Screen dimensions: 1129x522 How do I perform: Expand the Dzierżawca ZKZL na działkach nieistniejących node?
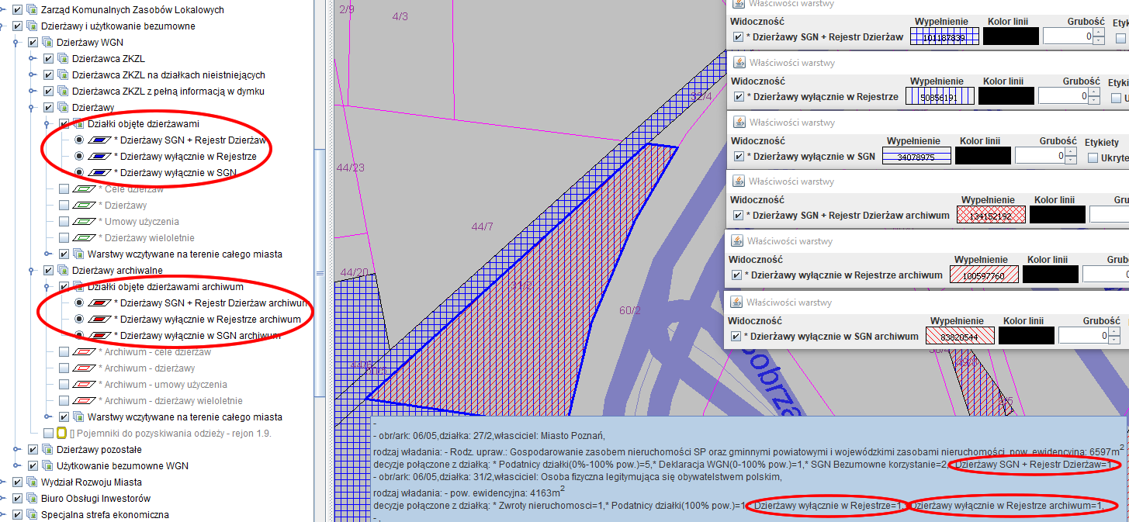click(x=33, y=75)
